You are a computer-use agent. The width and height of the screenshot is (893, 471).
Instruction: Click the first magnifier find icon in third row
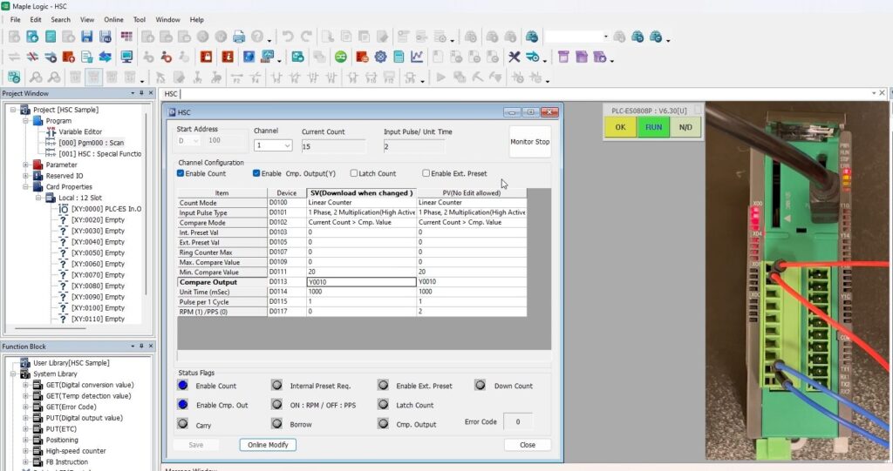click(x=35, y=77)
